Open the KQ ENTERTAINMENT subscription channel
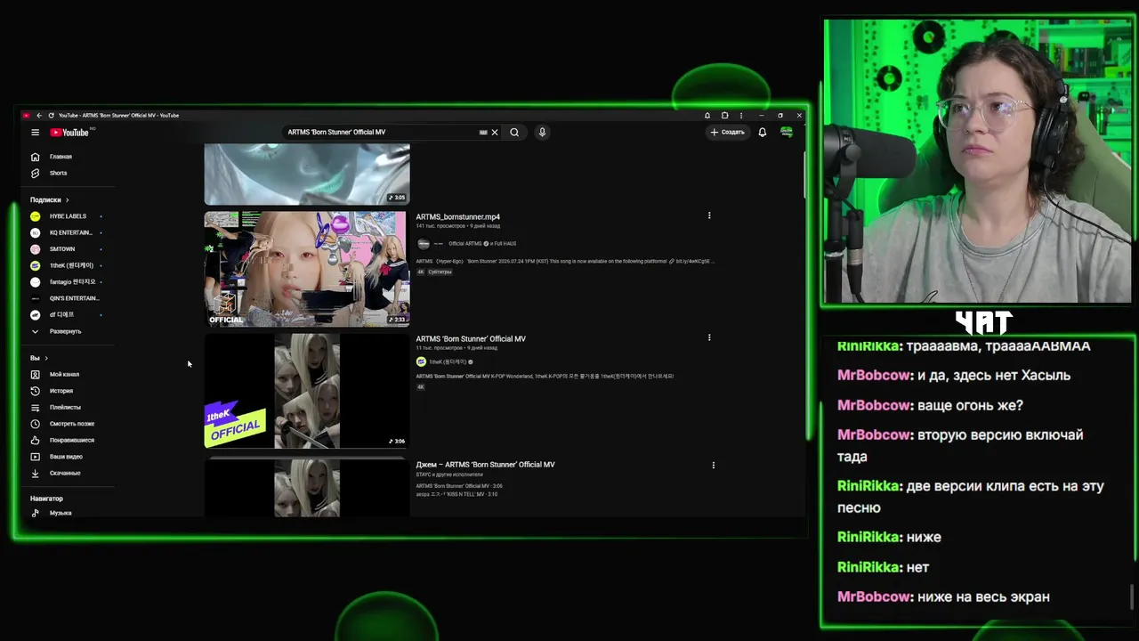The height and width of the screenshot is (641, 1139). click(70, 232)
